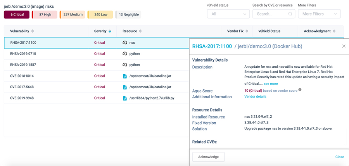Click installed resource nss 3.21.0-9.el7_2
The image size is (349, 166).
tap(257, 117)
